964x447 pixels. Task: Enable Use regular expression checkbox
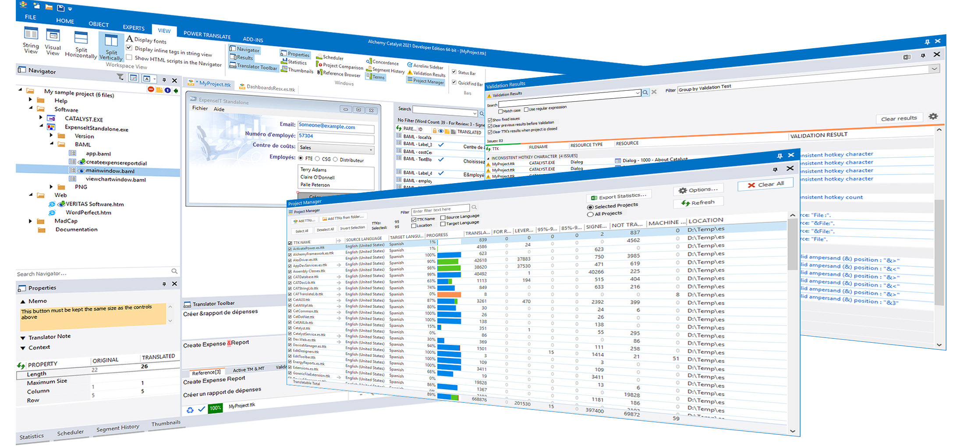526,110
